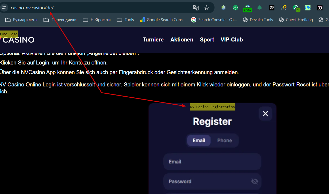Image resolution: width=329 pixels, height=194 pixels.
Task: Open magnifier extension with badge 1
Action: [296, 8]
